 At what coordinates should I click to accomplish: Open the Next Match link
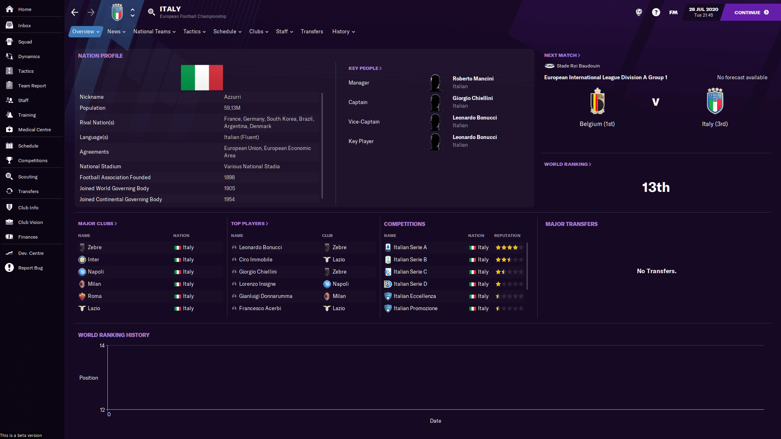(x=562, y=55)
